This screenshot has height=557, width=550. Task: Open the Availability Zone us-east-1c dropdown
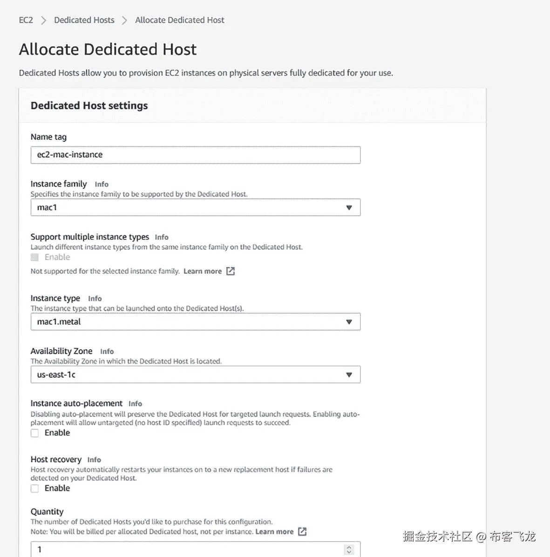(196, 375)
